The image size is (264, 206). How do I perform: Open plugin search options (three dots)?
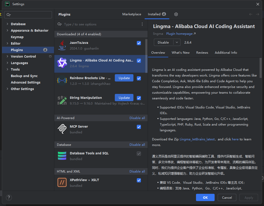click(142, 24)
